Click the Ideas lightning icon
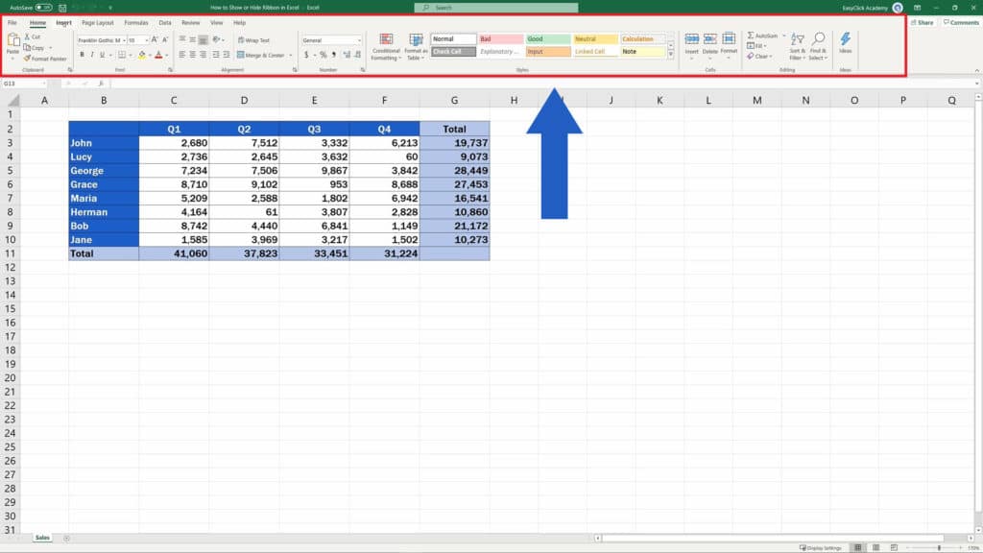 click(x=847, y=40)
